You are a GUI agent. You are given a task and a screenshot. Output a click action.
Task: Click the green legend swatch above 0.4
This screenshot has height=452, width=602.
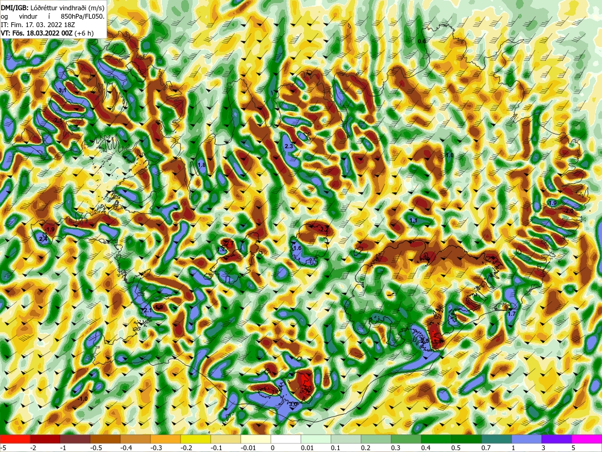[x=436, y=439]
